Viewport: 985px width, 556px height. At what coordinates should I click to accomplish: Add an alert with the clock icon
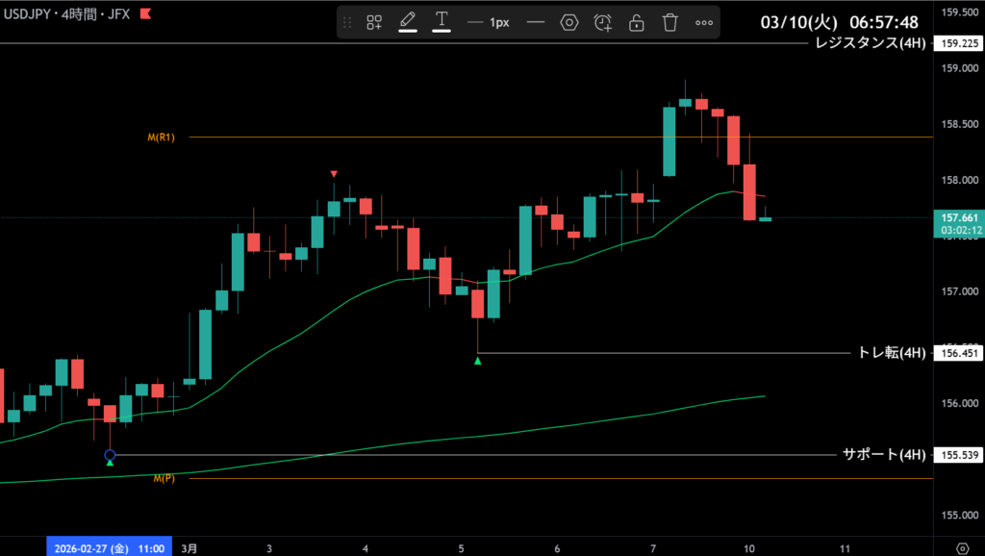(603, 22)
